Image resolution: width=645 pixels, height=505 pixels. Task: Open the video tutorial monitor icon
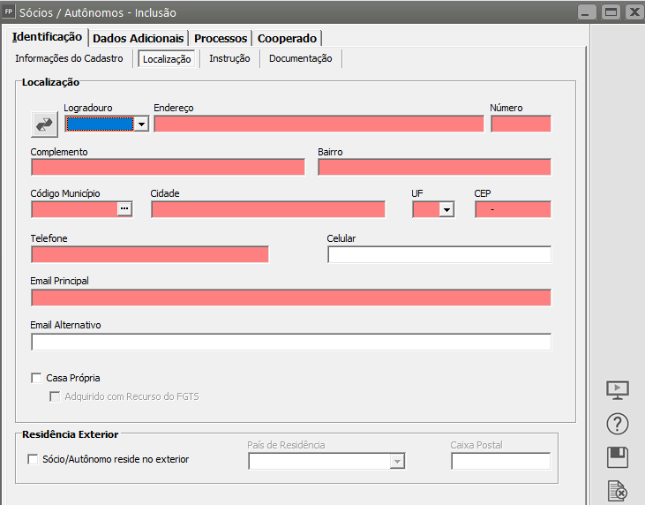[x=617, y=389]
